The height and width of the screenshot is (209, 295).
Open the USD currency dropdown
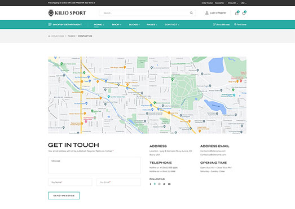tap(244, 3)
